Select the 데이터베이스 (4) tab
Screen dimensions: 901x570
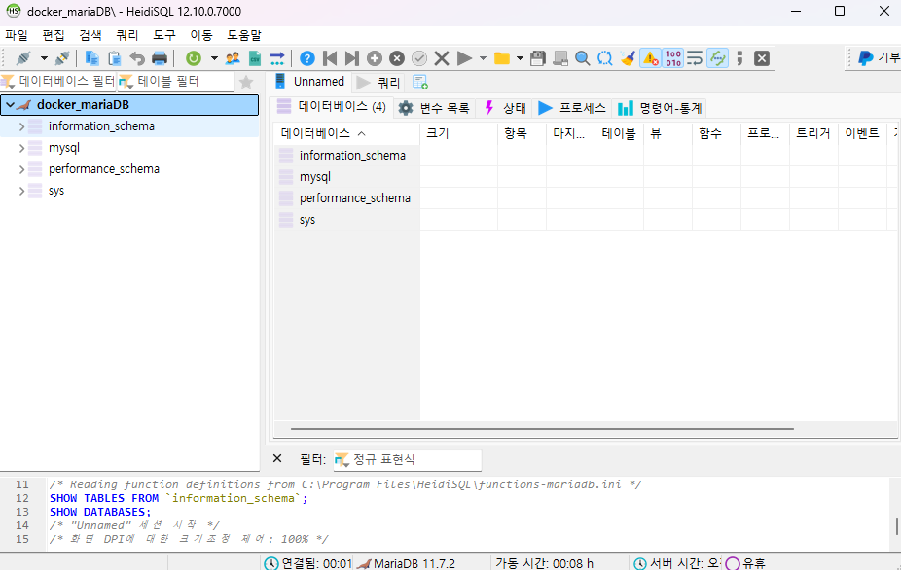332,106
